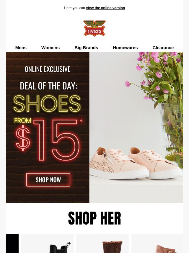
Task: Click the black boot product thumbnail
Action: (47, 244)
